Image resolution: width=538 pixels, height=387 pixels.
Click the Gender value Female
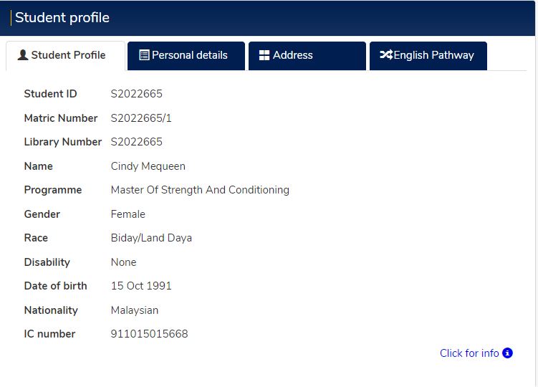128,214
